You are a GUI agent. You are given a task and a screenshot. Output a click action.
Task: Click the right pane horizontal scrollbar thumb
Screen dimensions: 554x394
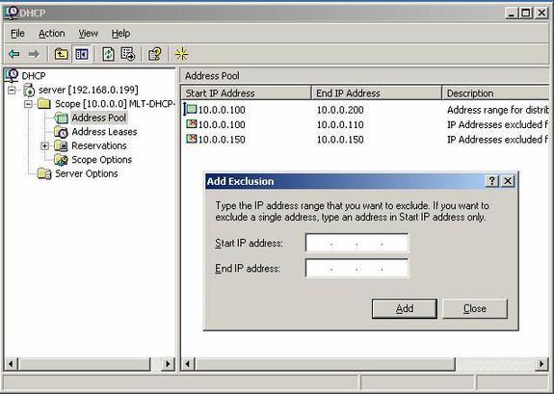pyautogui.click(x=325, y=363)
